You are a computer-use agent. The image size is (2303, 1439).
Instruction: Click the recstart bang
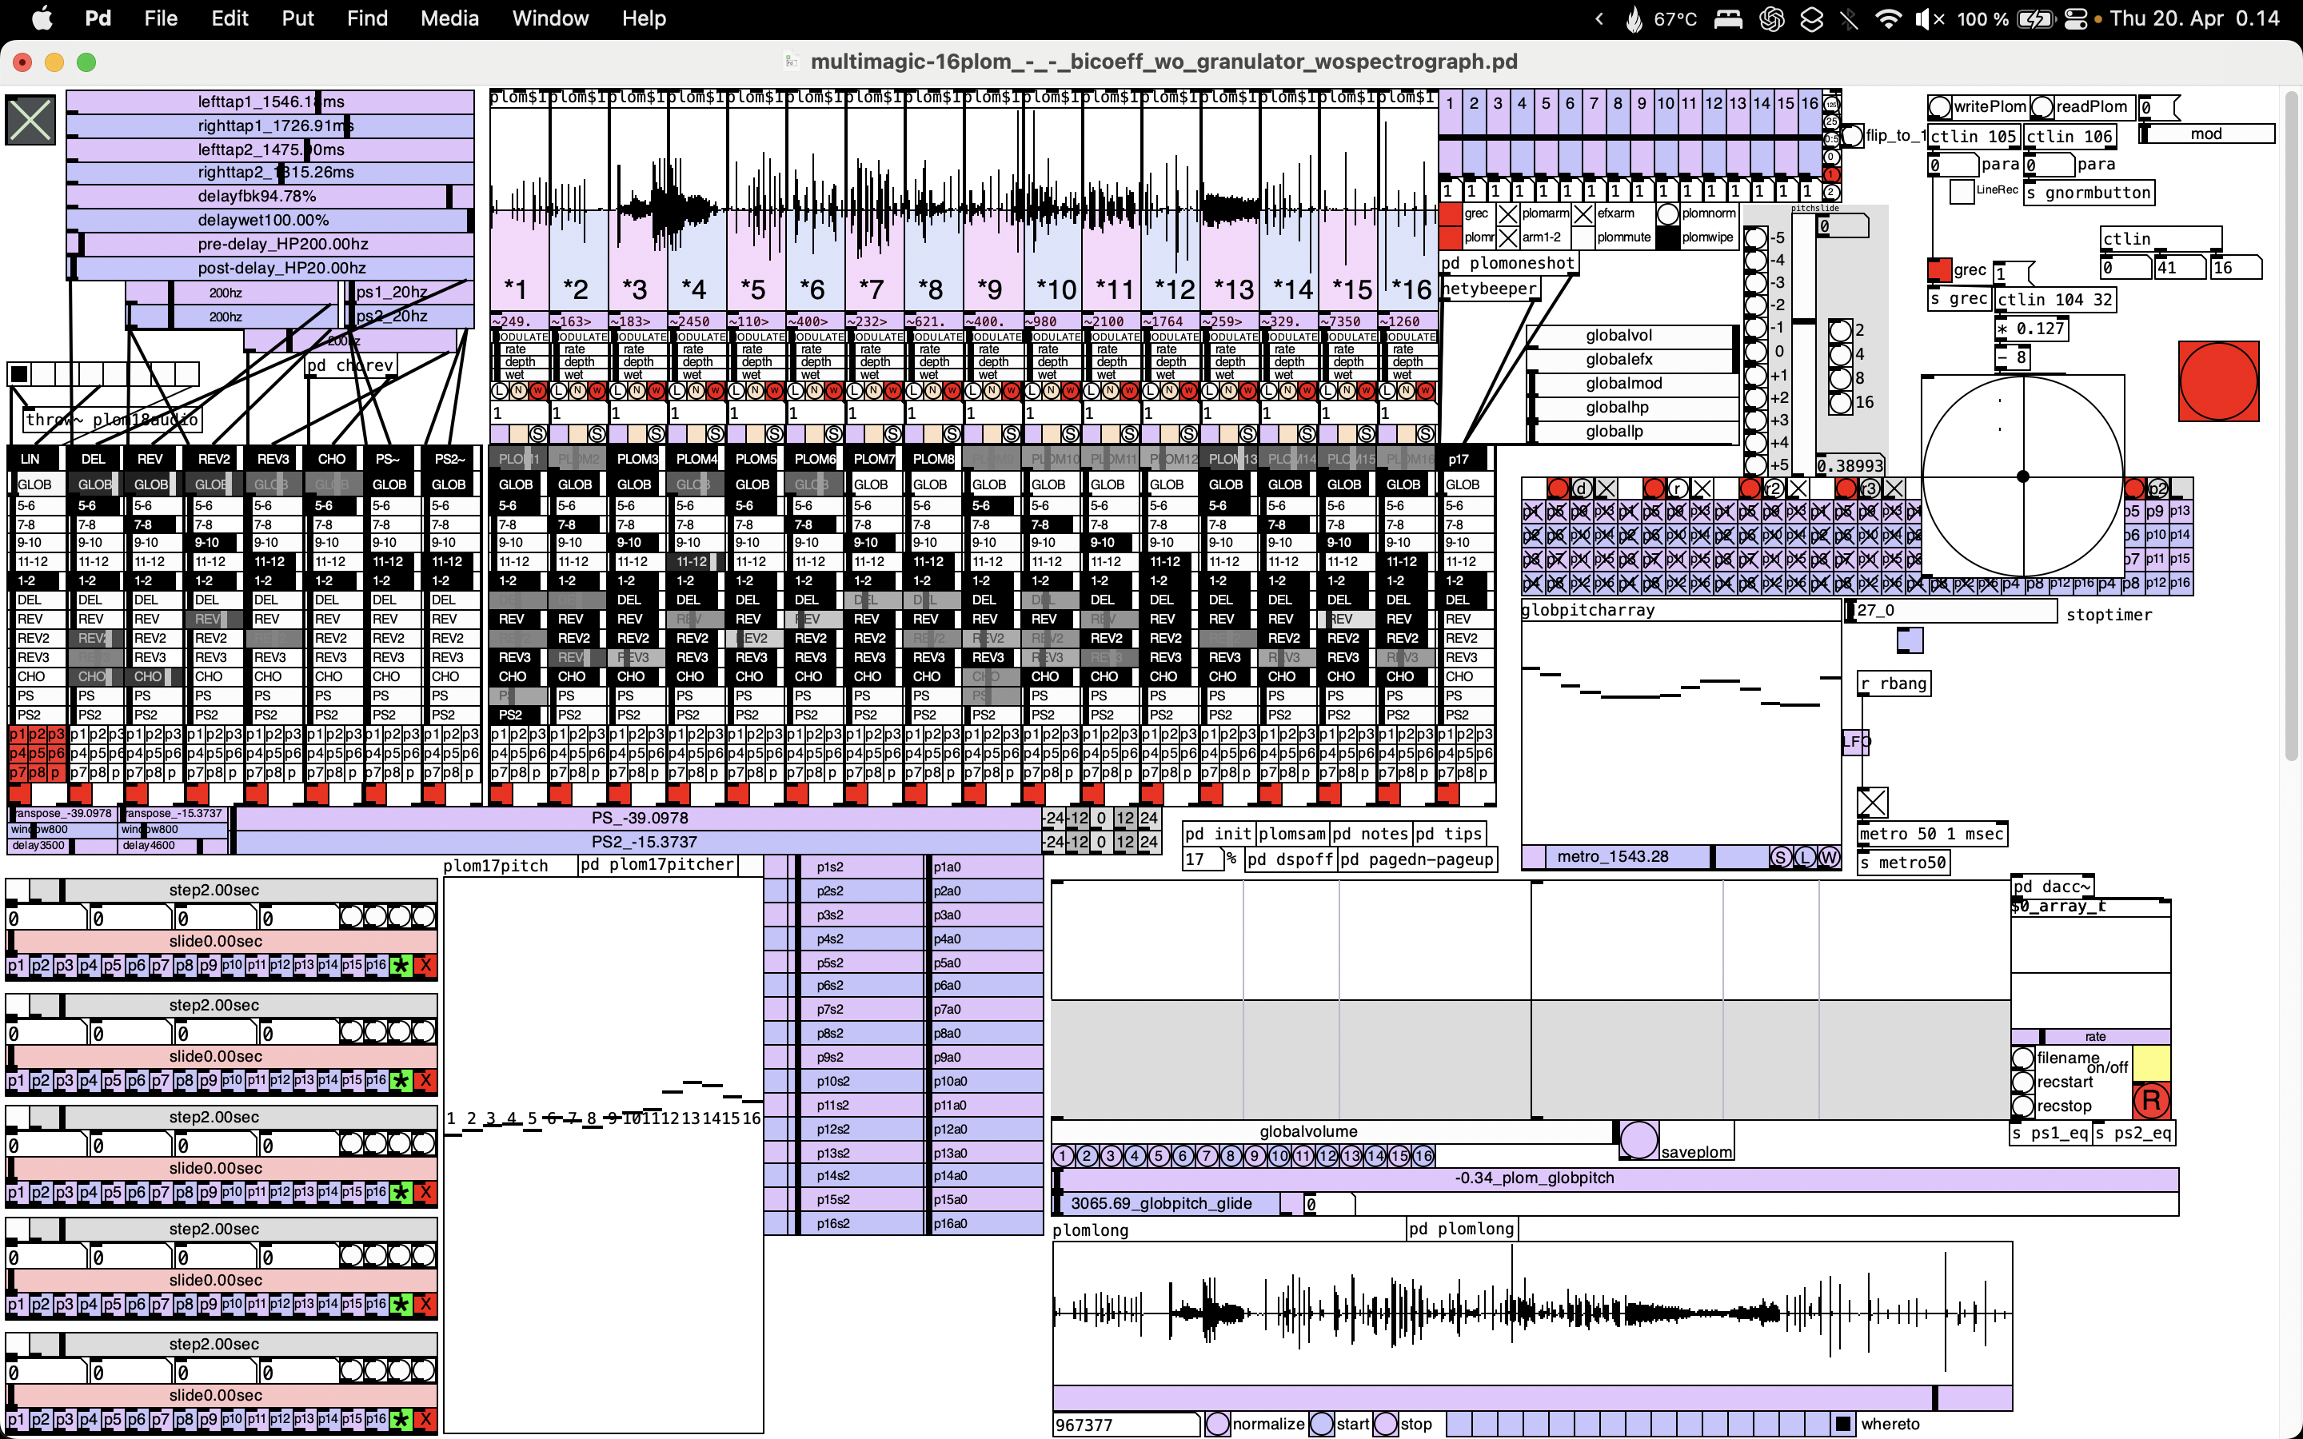[2023, 1081]
